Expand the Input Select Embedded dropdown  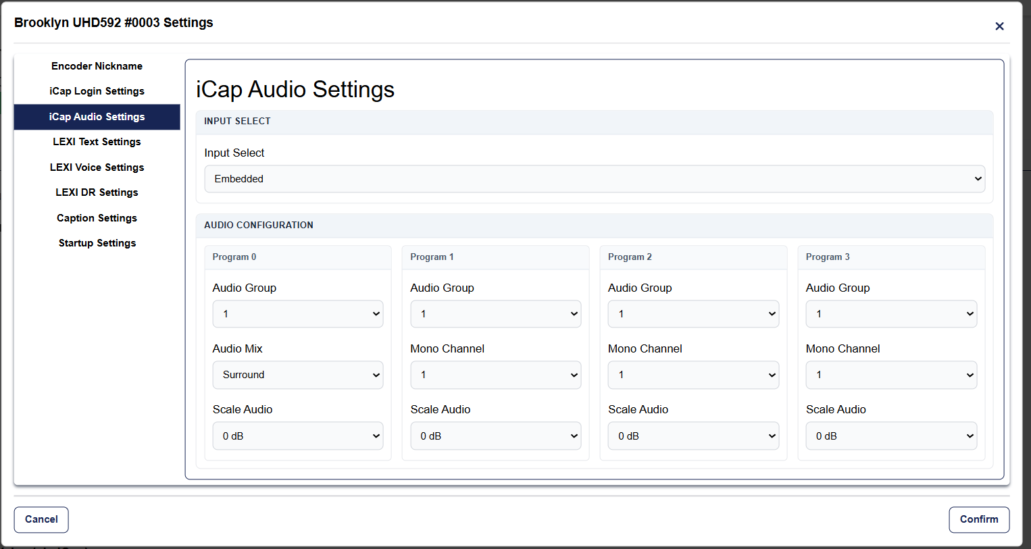coord(595,179)
